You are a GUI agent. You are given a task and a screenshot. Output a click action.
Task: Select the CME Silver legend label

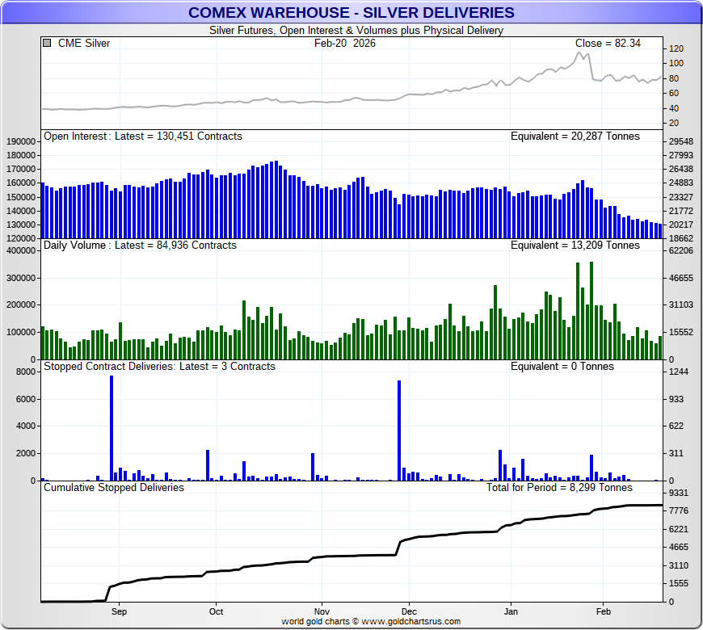tap(84, 44)
